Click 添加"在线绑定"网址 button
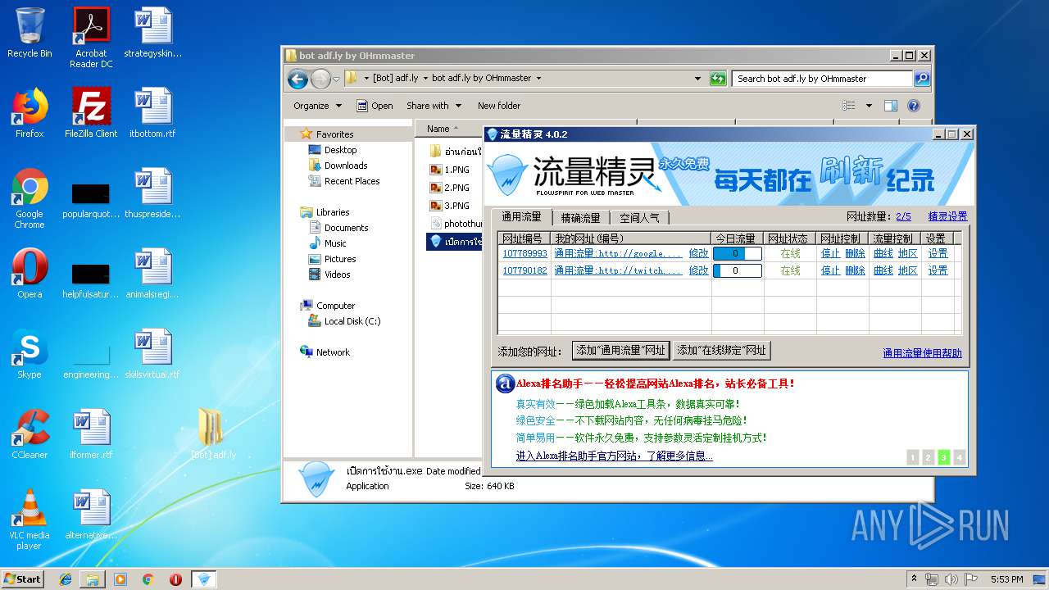 721,350
